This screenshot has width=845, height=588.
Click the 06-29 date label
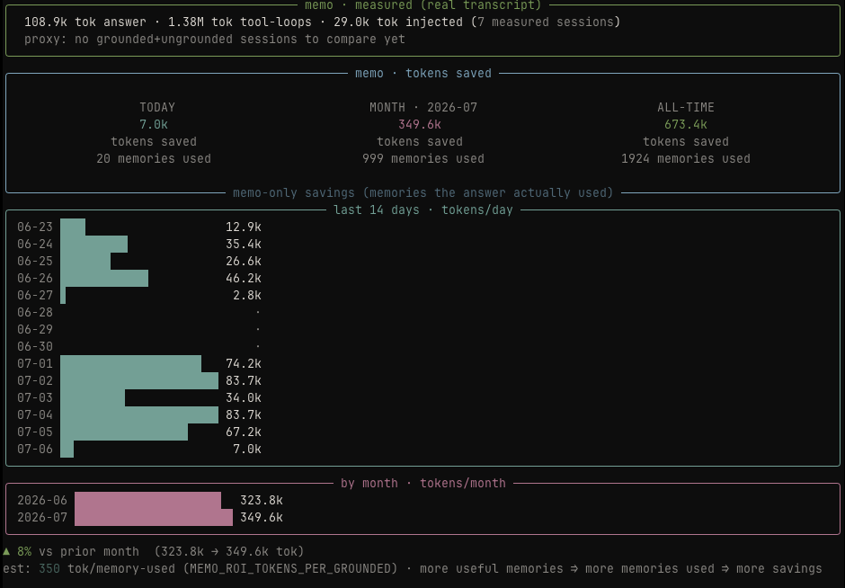click(x=35, y=329)
